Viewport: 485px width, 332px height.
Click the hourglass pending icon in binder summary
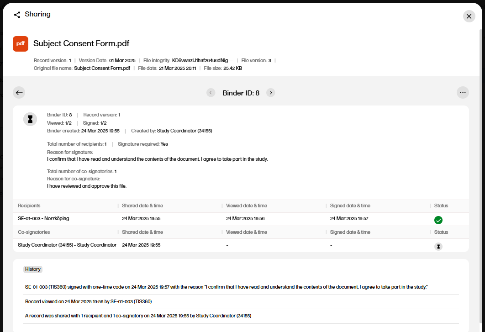click(x=30, y=119)
